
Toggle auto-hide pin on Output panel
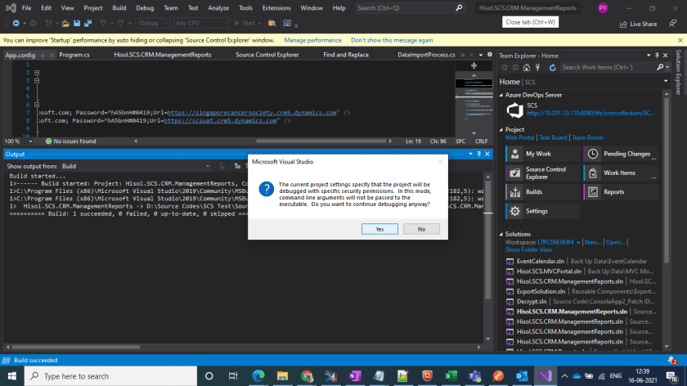[x=479, y=154]
